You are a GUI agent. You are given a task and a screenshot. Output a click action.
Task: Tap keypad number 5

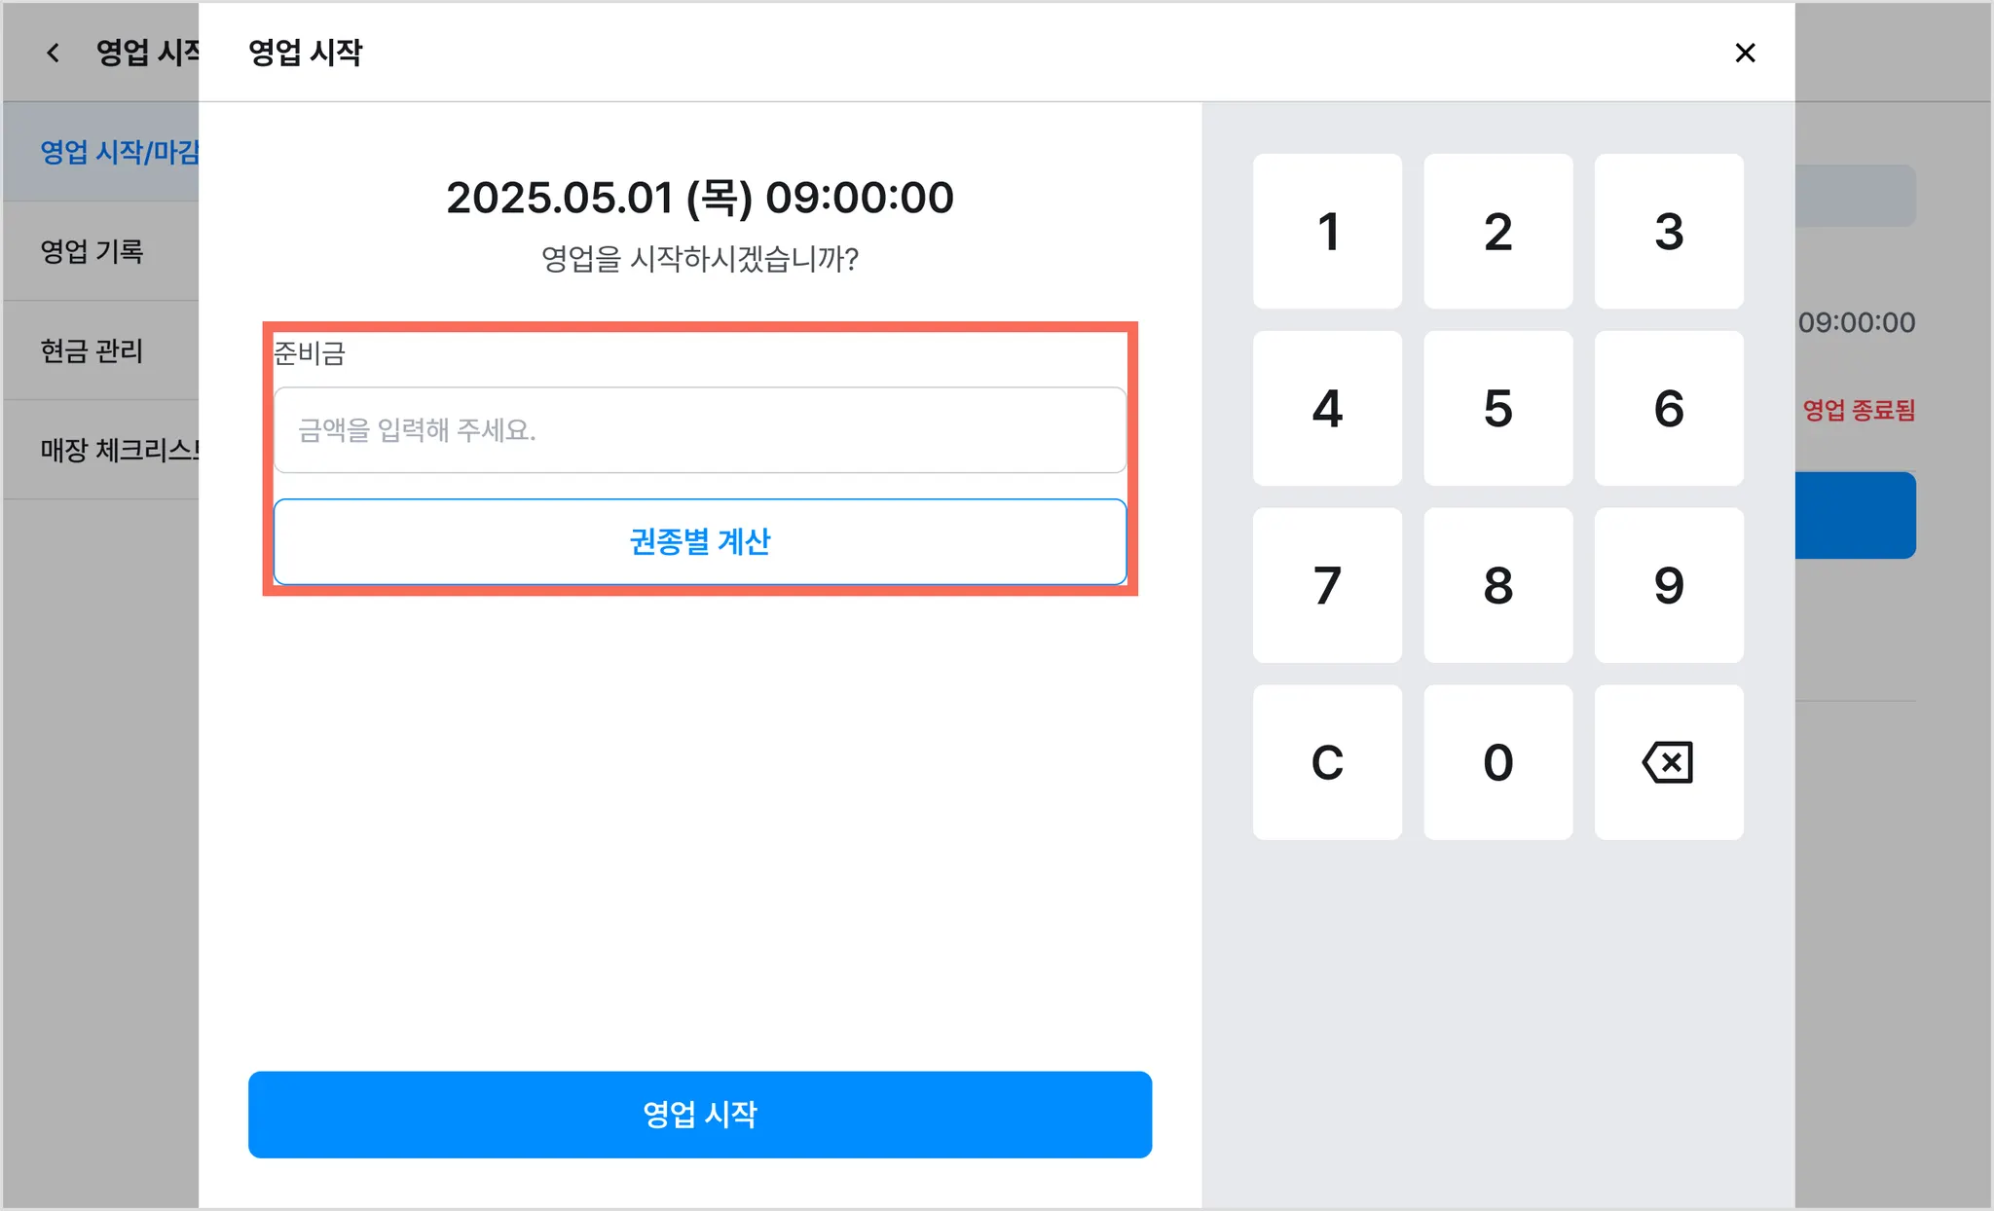click(1497, 408)
